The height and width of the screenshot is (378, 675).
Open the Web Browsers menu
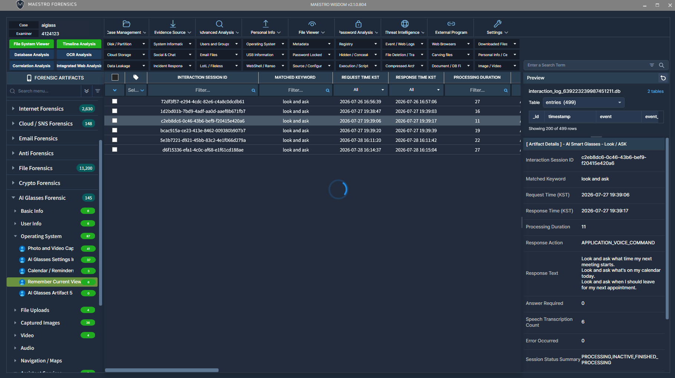point(451,44)
